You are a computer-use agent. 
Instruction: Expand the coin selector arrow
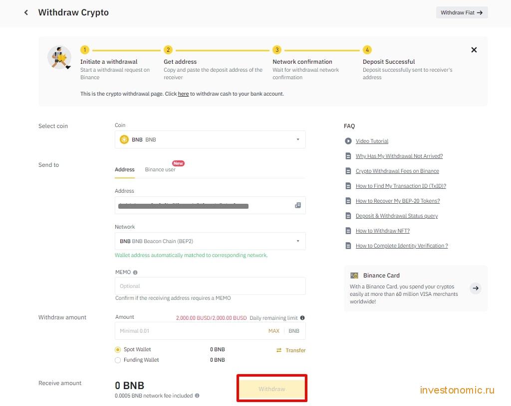[298, 139]
